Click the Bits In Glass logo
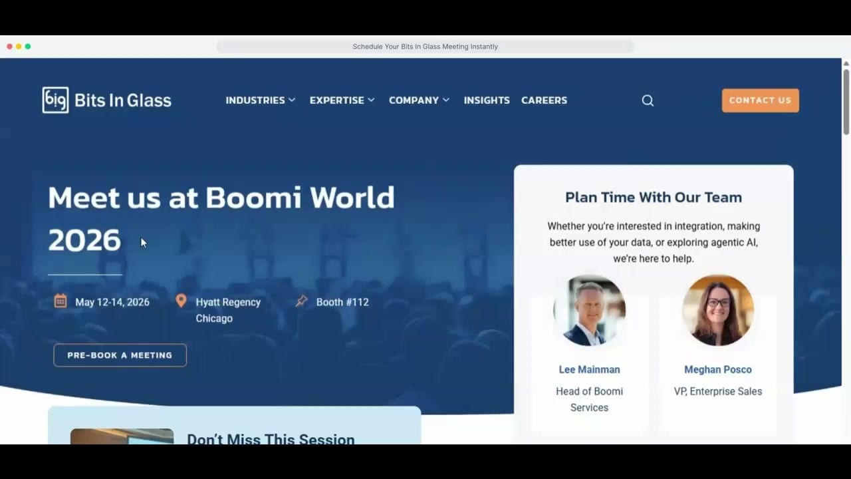 click(x=107, y=100)
